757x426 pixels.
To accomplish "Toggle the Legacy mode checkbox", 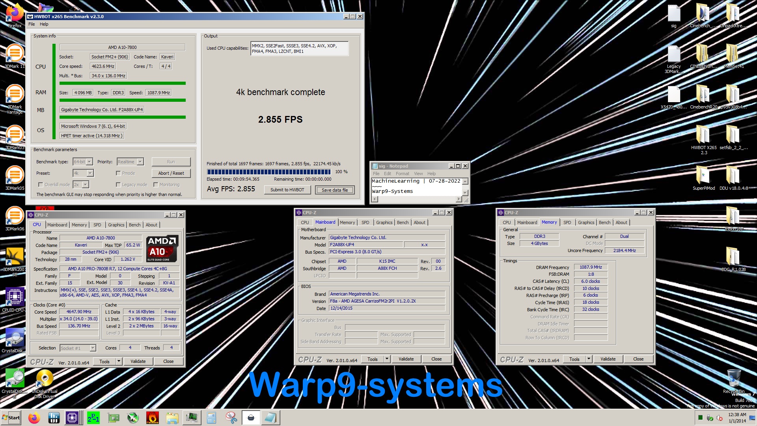I will click(x=118, y=185).
